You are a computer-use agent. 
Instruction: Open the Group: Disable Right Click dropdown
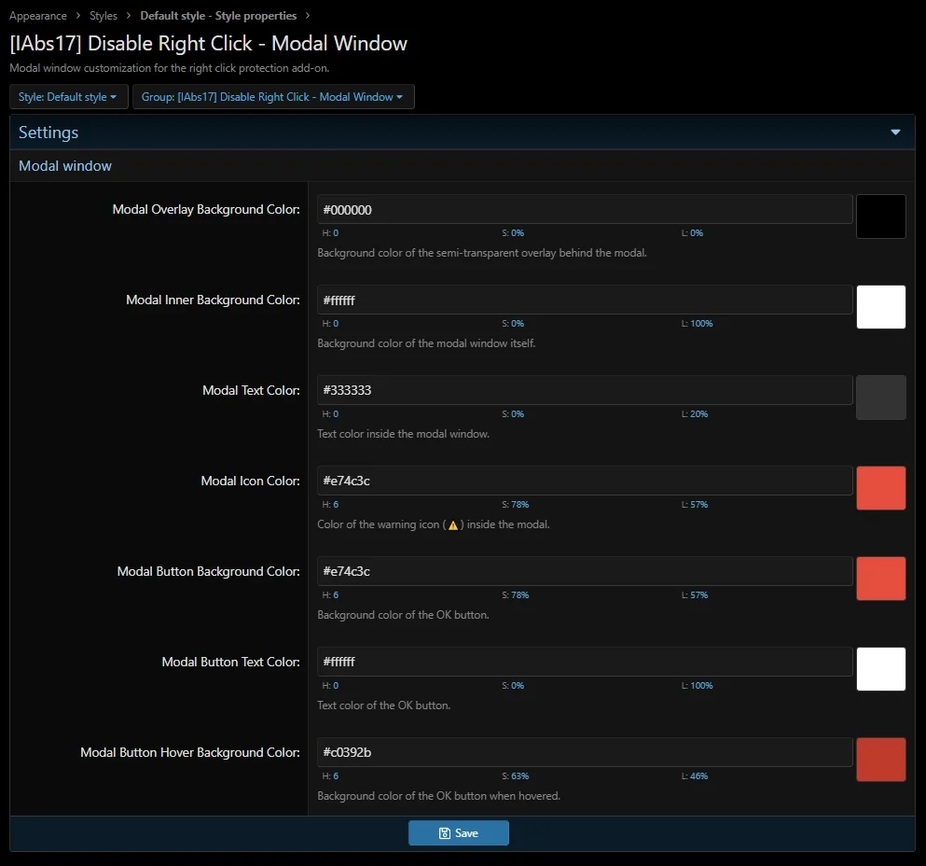click(273, 97)
